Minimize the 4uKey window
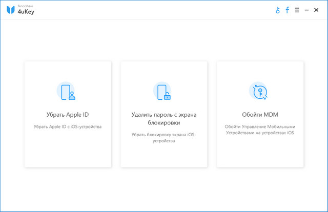The height and width of the screenshot is (212, 328). pos(306,10)
